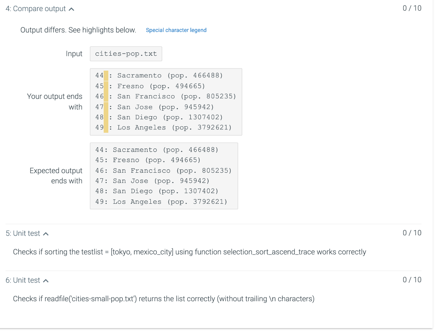Viewport: 435px width, 331px height.
Task: Select the highlighted whitespace marker on line 44
Action: [x=105, y=75]
